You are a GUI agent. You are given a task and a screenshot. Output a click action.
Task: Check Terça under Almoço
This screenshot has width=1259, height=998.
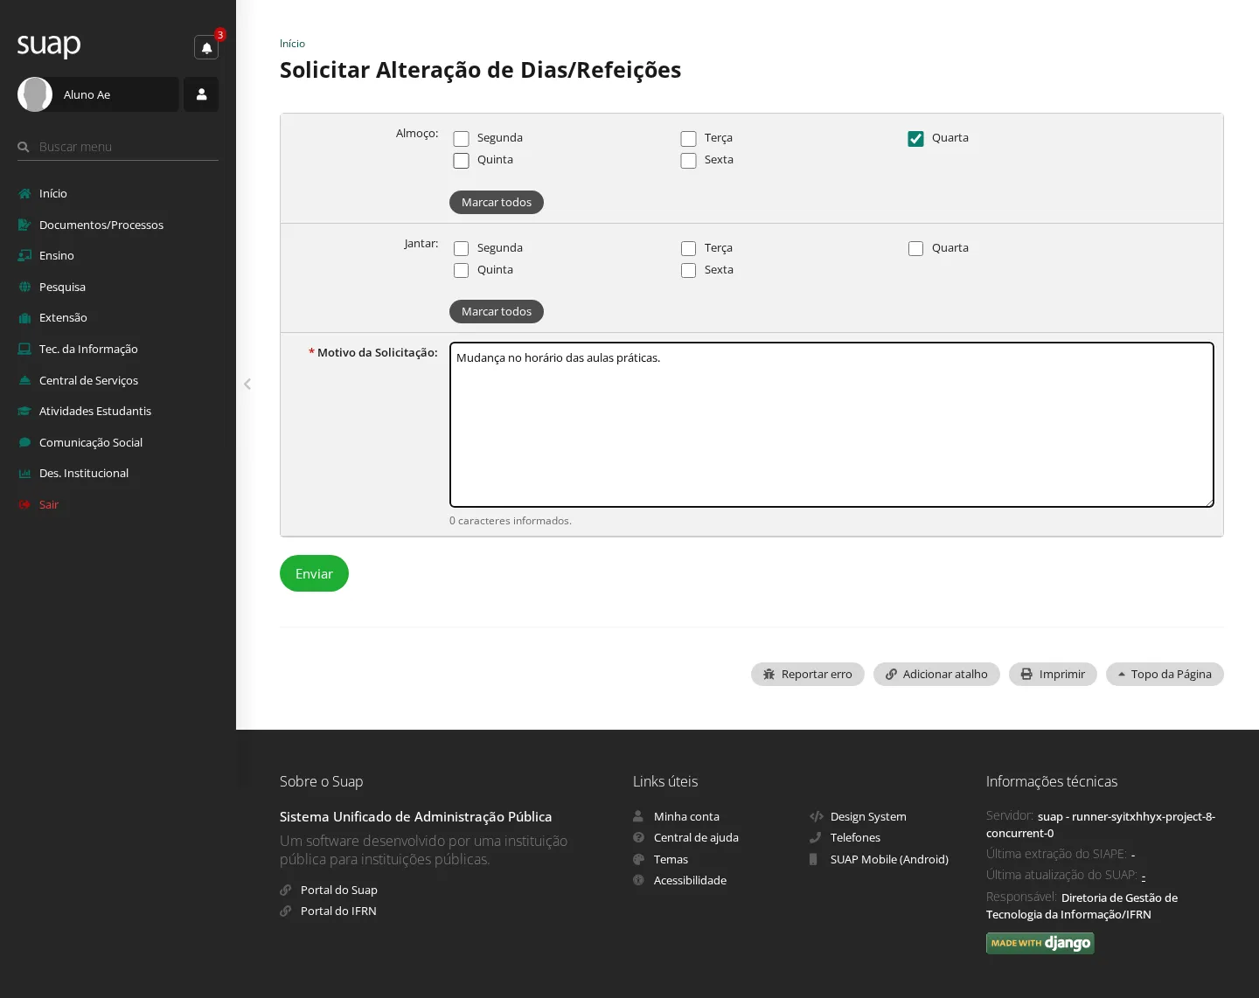(689, 138)
